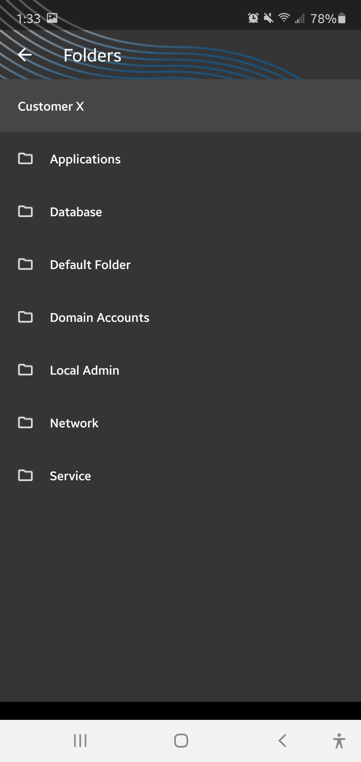Click the folder icon beside Database

(25, 212)
